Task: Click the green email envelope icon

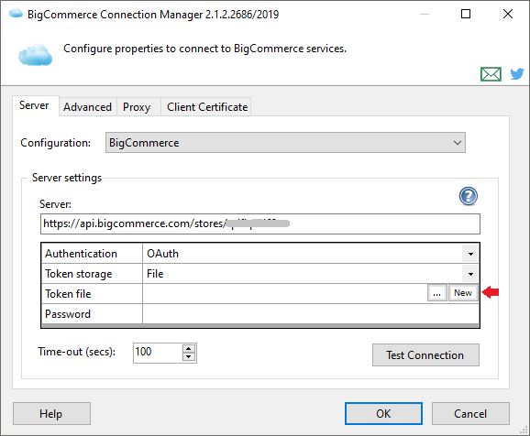Action: tap(491, 74)
